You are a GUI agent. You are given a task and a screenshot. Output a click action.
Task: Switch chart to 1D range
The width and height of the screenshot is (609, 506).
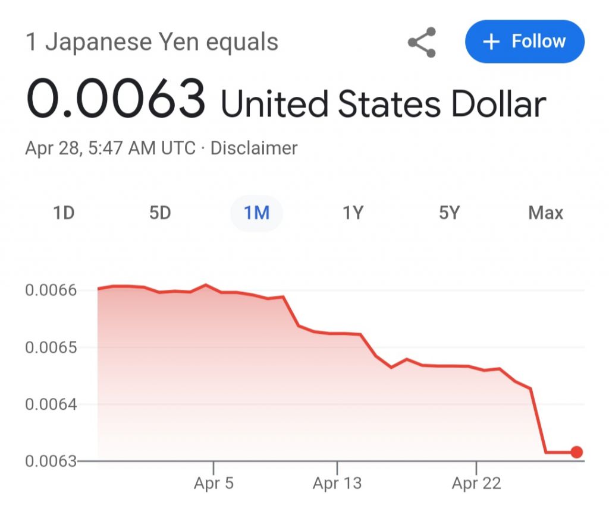(x=64, y=213)
